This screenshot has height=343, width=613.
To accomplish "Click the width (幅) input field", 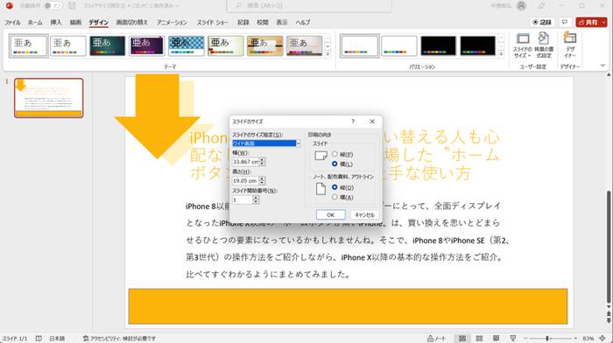I will (245, 162).
